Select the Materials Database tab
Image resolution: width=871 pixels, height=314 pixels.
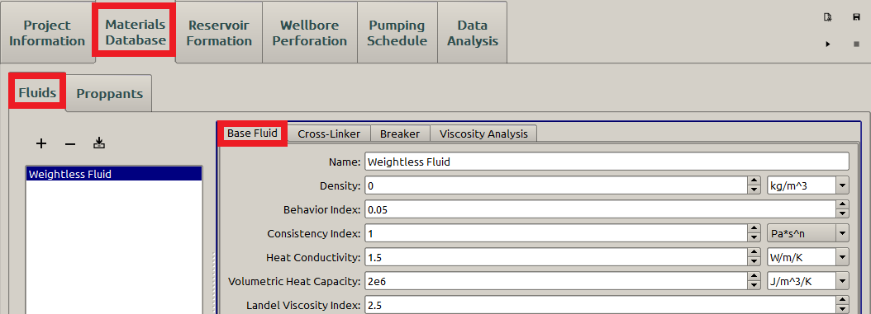[136, 32]
